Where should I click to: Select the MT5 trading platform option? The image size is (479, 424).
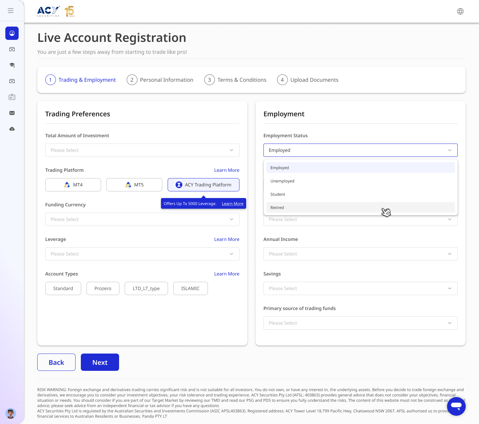pos(134,184)
